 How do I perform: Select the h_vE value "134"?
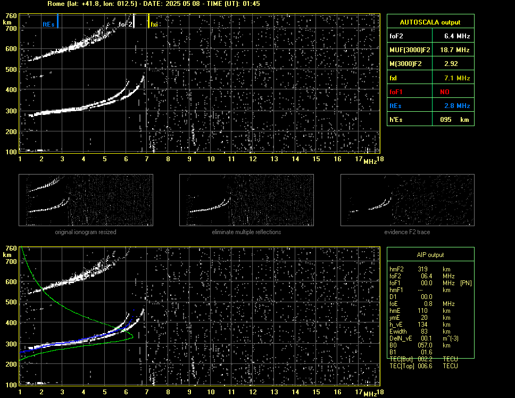click(423, 325)
